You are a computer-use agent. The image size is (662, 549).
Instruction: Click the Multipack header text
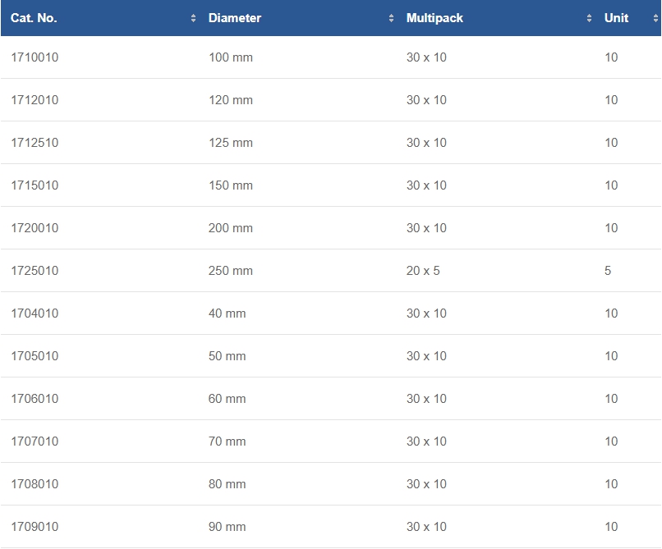pos(434,18)
